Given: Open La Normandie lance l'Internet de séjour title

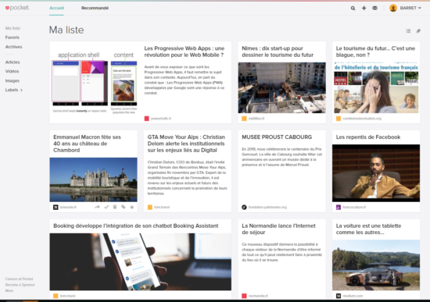Looking at the screenshot, I should click(x=278, y=229).
